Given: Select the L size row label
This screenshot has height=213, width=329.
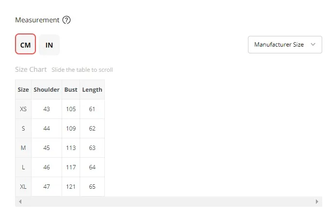Looking at the screenshot, I should click(23, 167).
